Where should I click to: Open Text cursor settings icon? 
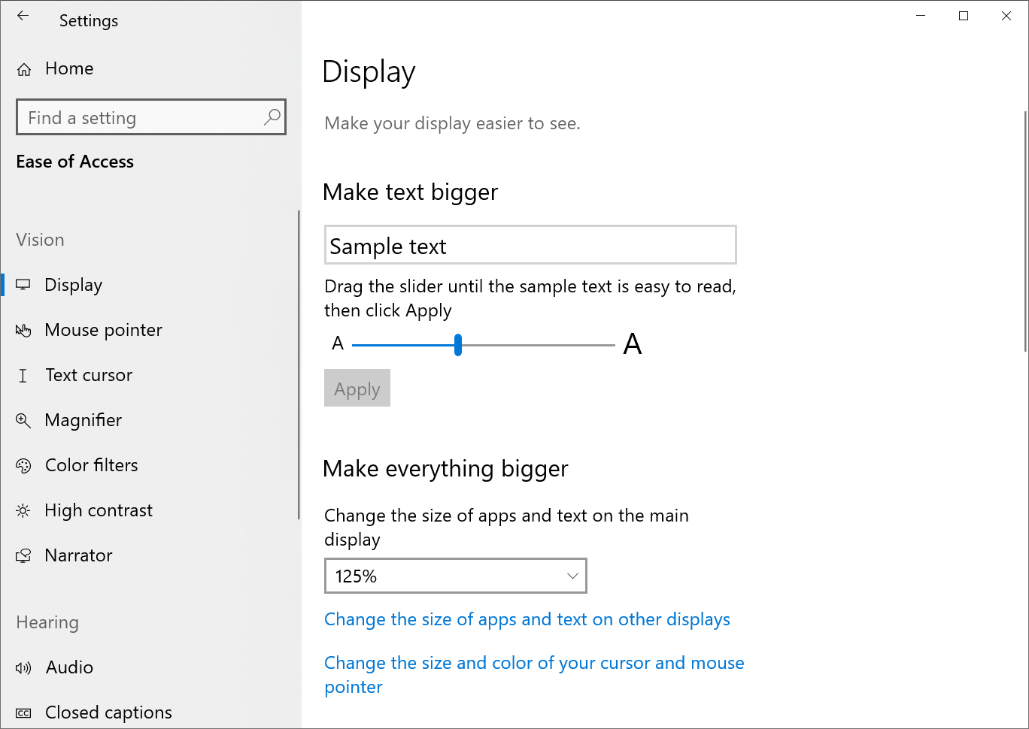[23, 376]
